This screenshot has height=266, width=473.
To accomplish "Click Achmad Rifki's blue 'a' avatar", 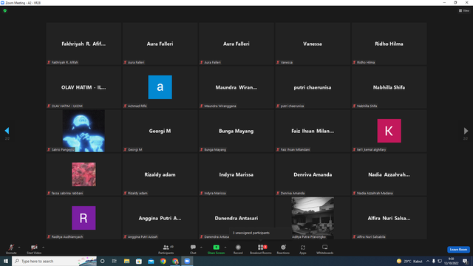I will [160, 87].
